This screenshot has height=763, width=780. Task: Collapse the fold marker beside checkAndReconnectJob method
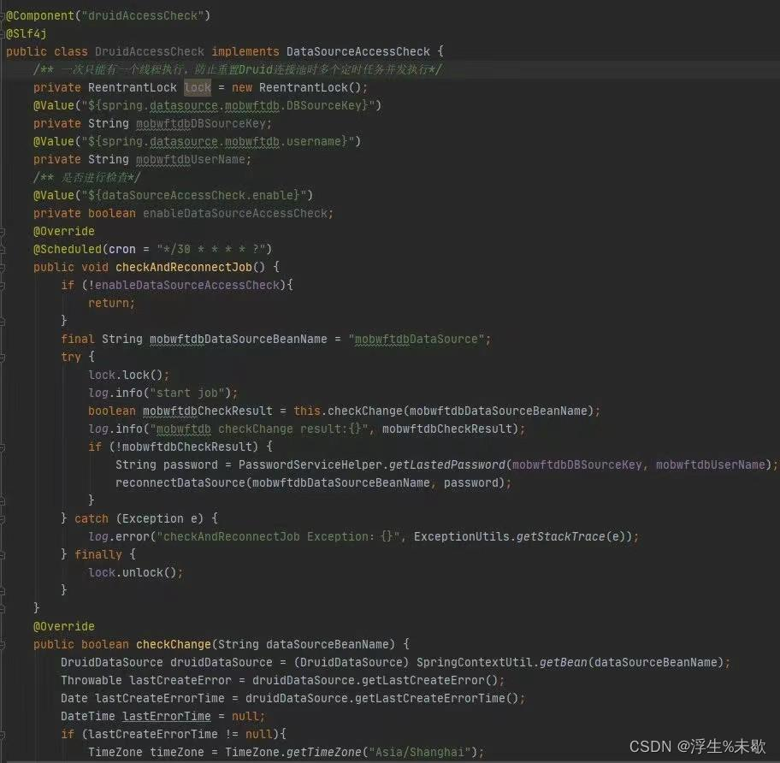tap(2, 268)
